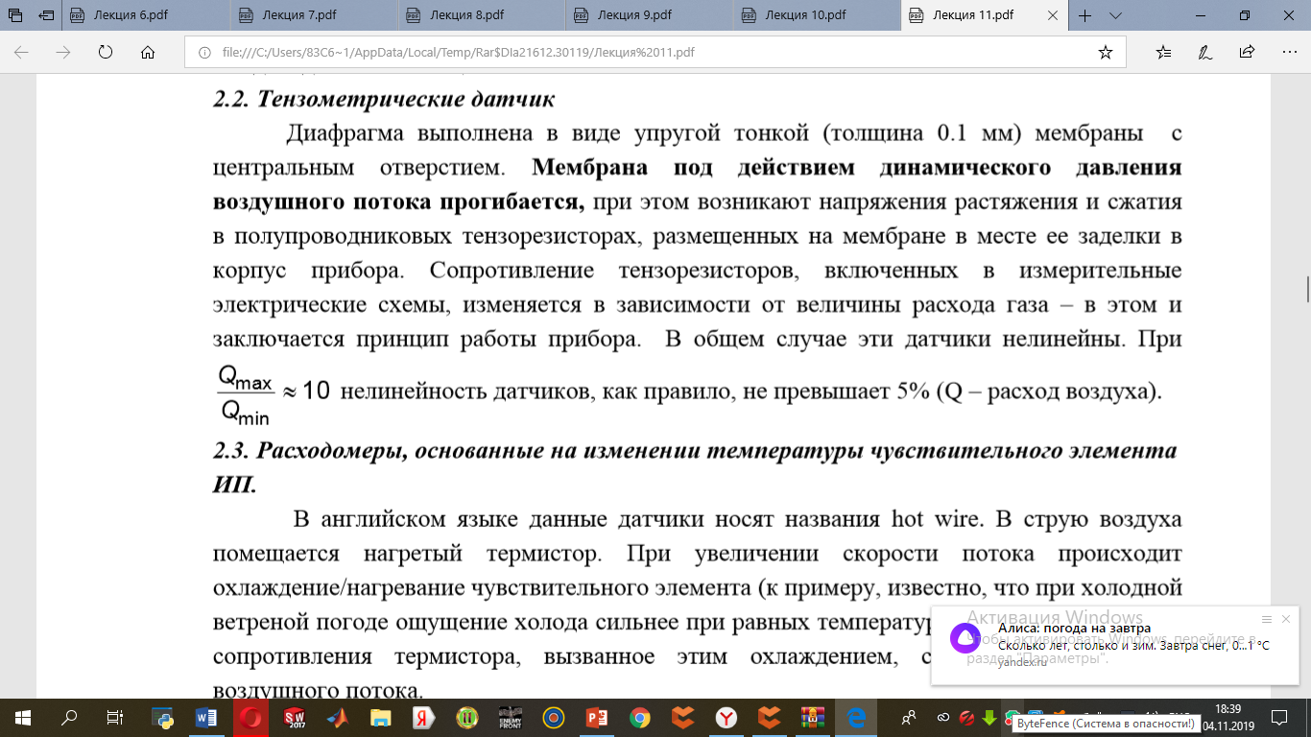
Task: Open WinRAR from the taskbar
Action: pyautogui.click(x=813, y=717)
